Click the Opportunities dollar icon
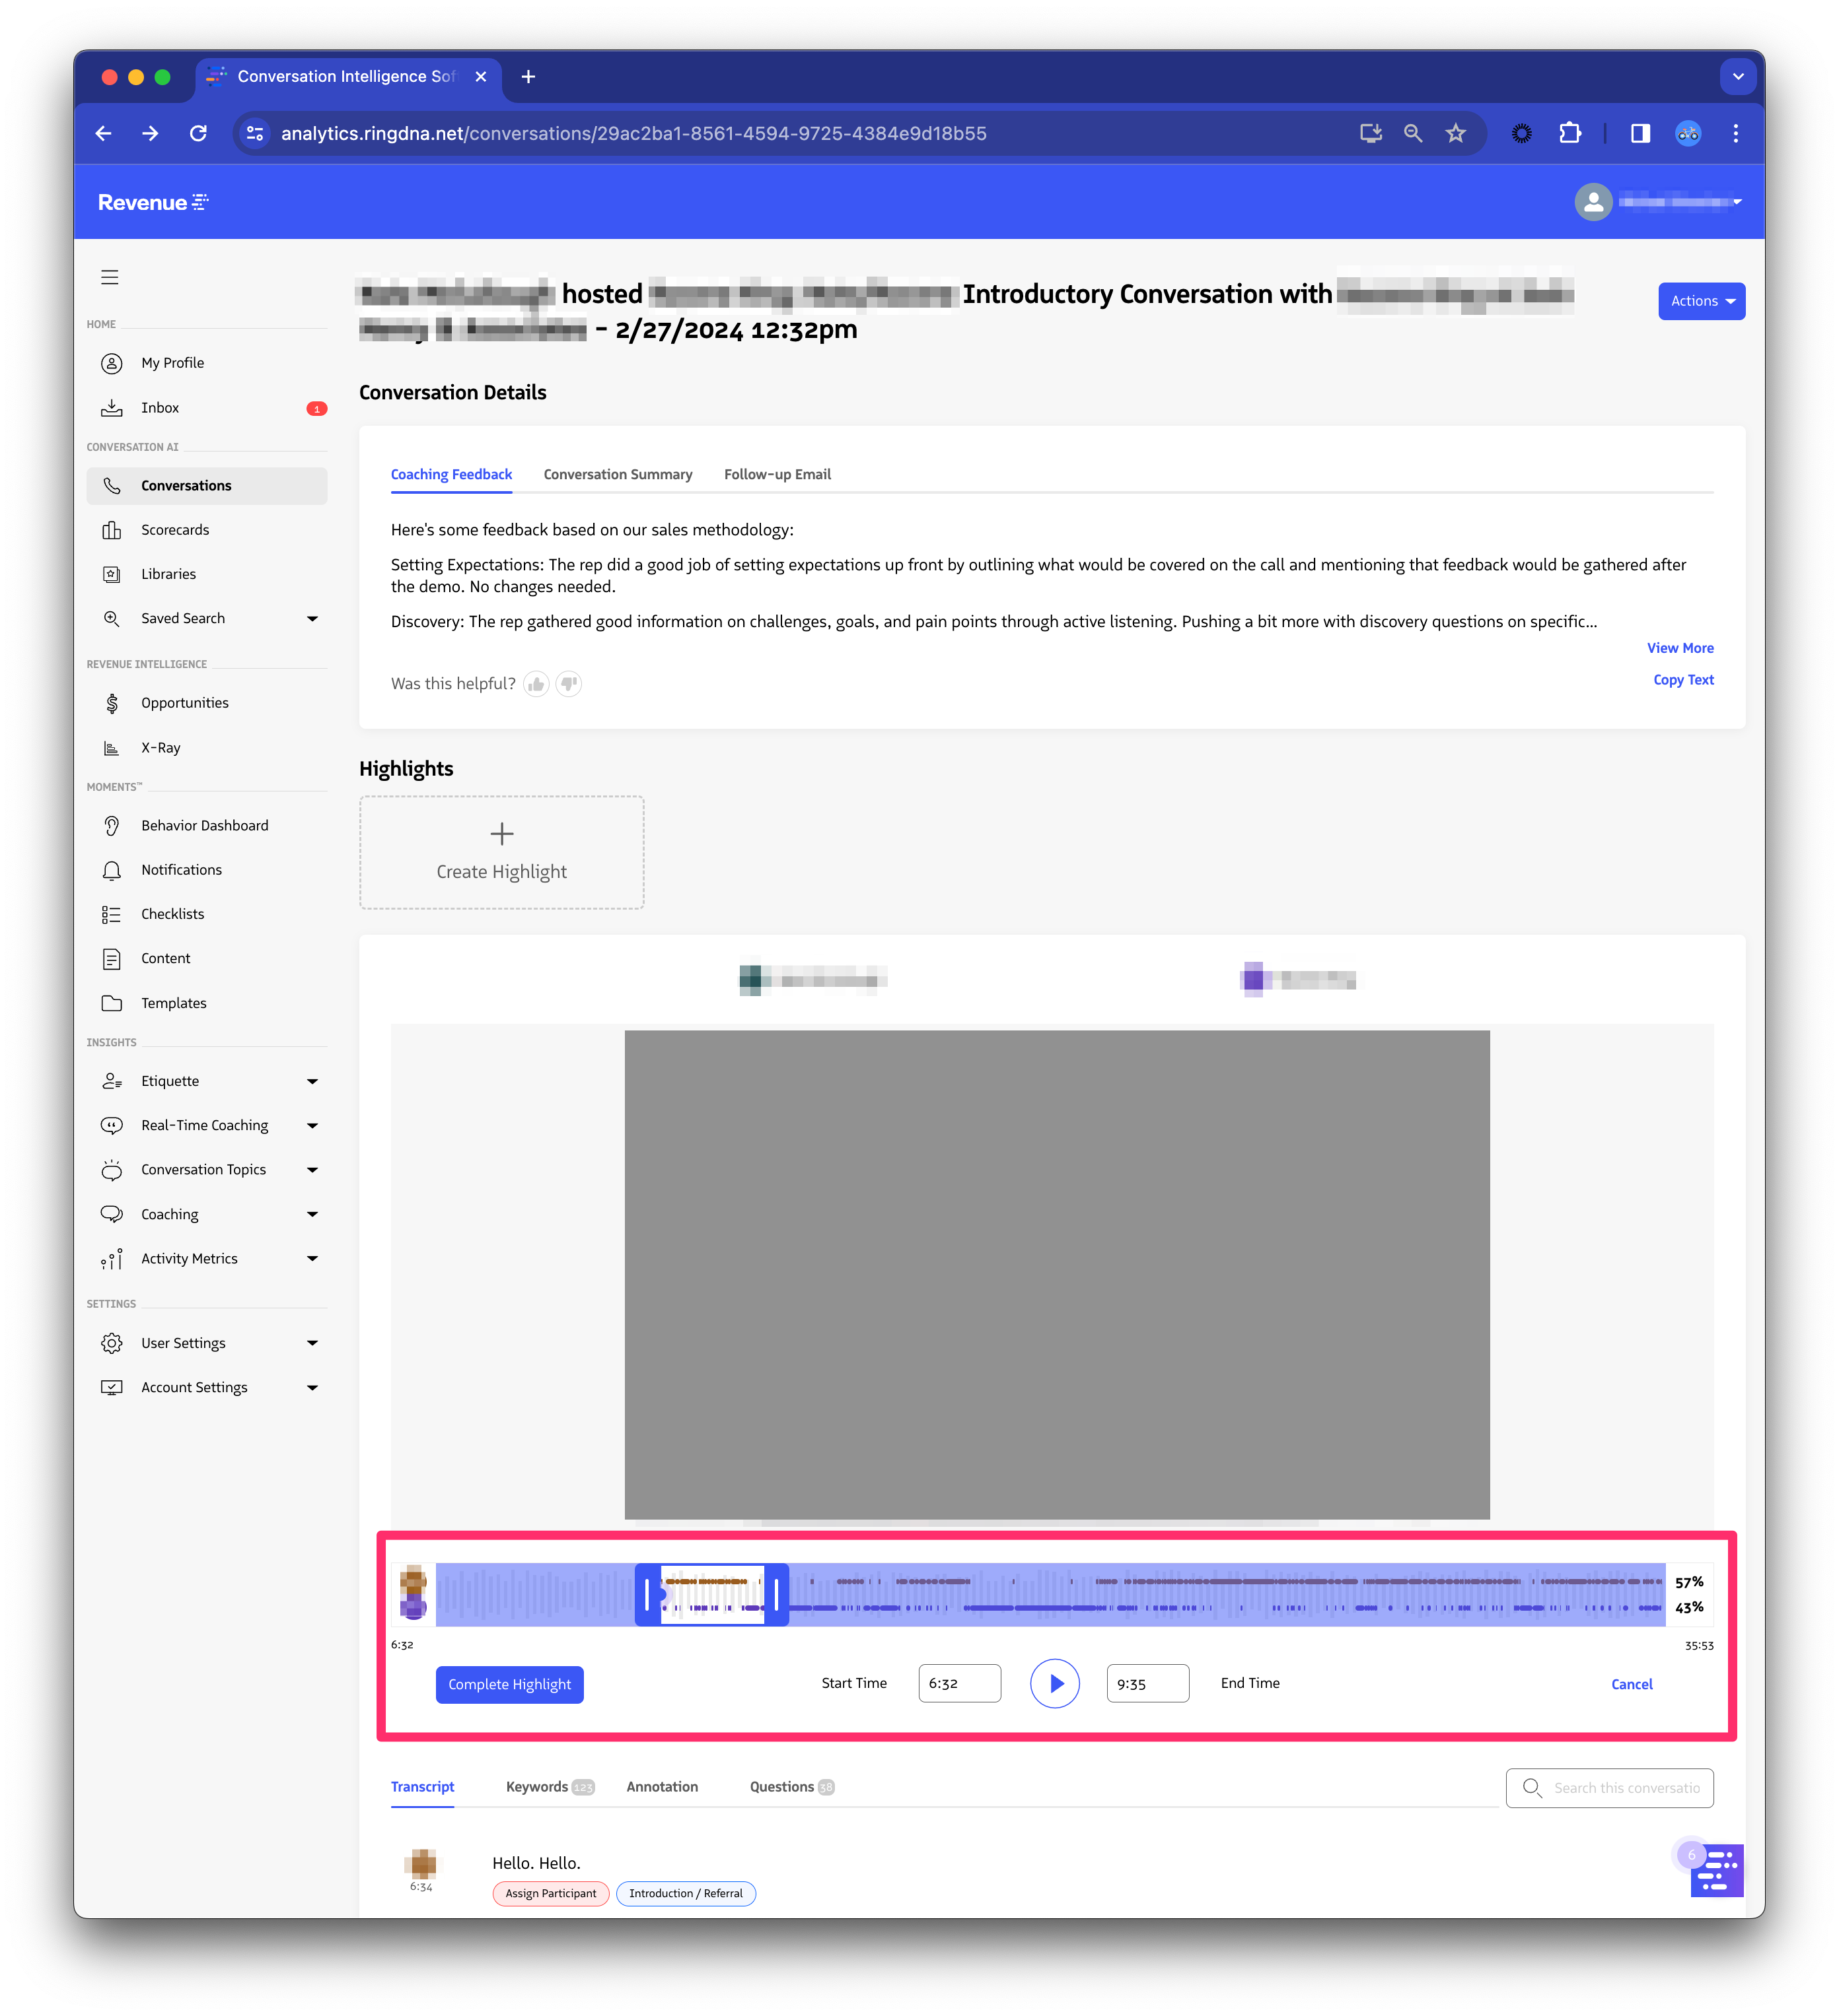Viewport: 1839px width, 2016px height. (112, 703)
